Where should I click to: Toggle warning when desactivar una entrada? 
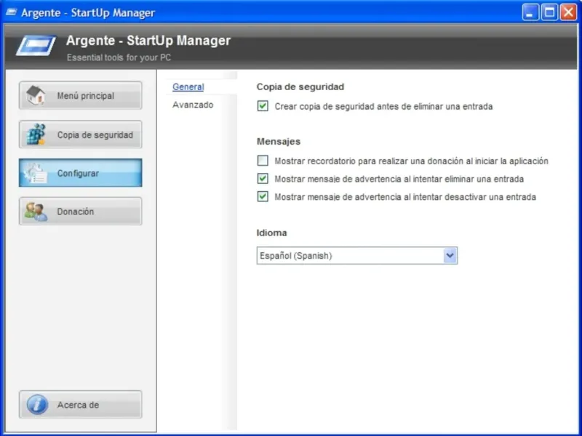pyautogui.click(x=263, y=196)
